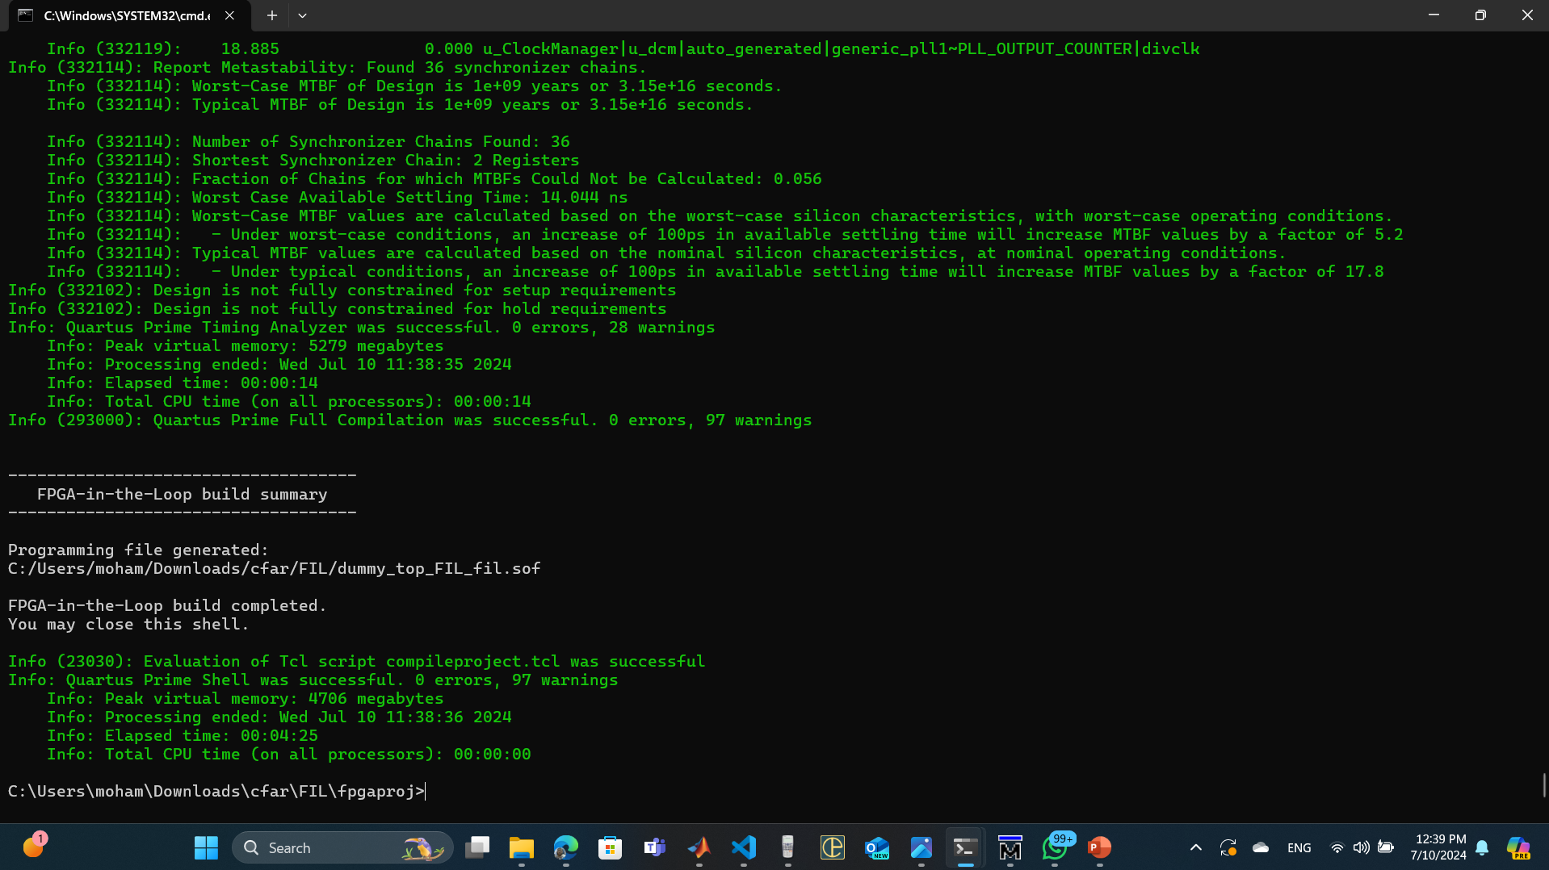Click 'Full Compilation was successful' line

tap(409, 420)
